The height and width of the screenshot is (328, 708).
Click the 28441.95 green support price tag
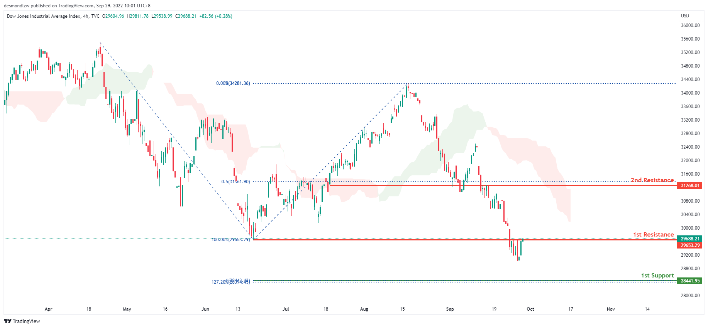pyautogui.click(x=690, y=281)
